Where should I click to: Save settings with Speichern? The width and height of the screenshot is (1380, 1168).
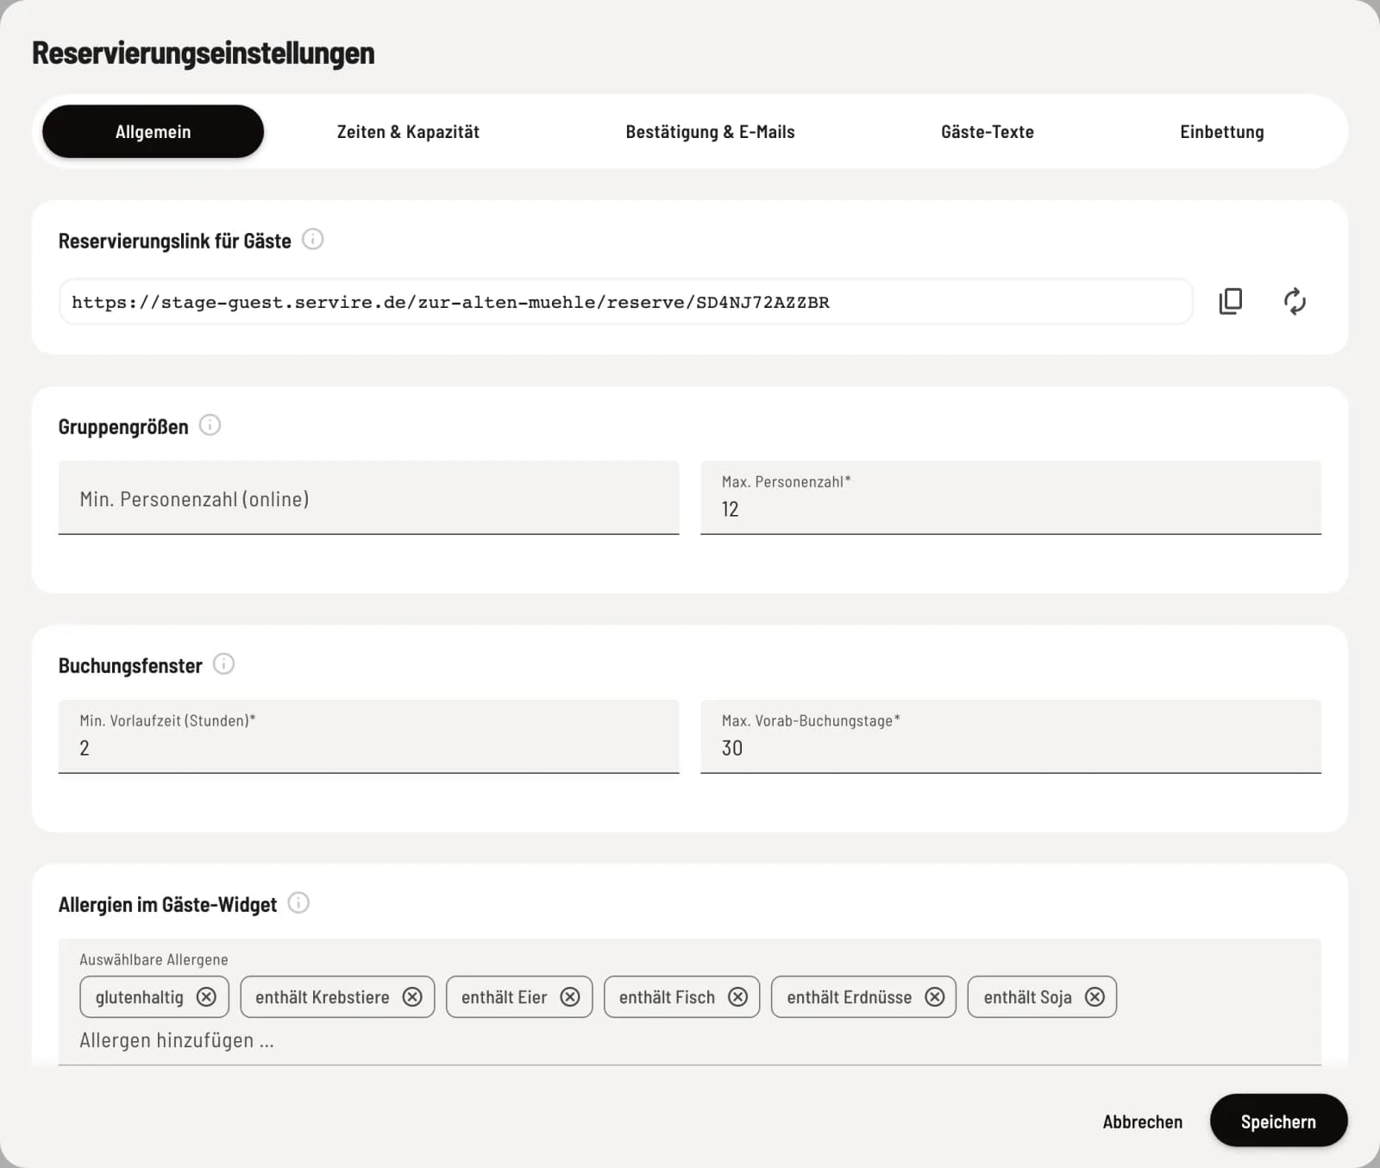1278,1121
